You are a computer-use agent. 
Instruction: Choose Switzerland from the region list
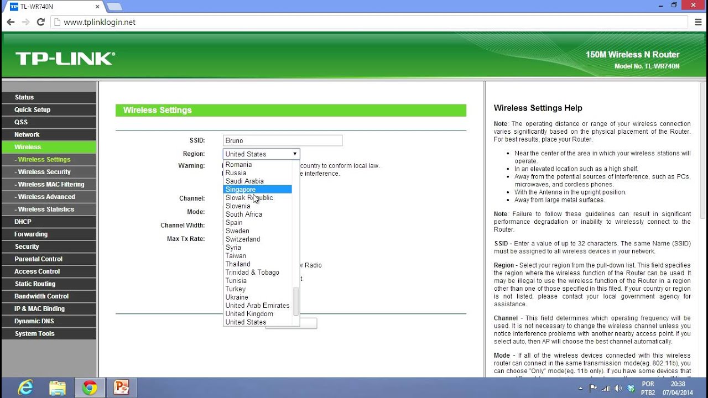257,239
